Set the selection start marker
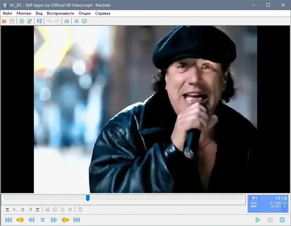Screen dimensions: 291x226 7,210
